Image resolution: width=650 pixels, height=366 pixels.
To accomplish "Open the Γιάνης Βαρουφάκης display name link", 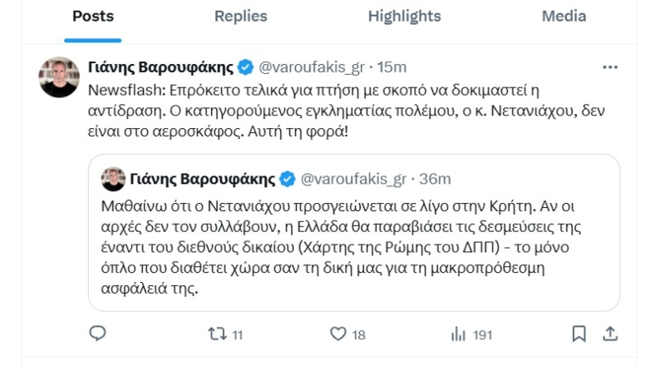I will [160, 67].
